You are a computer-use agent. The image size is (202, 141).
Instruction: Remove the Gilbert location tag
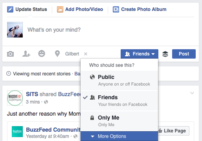[86, 54]
